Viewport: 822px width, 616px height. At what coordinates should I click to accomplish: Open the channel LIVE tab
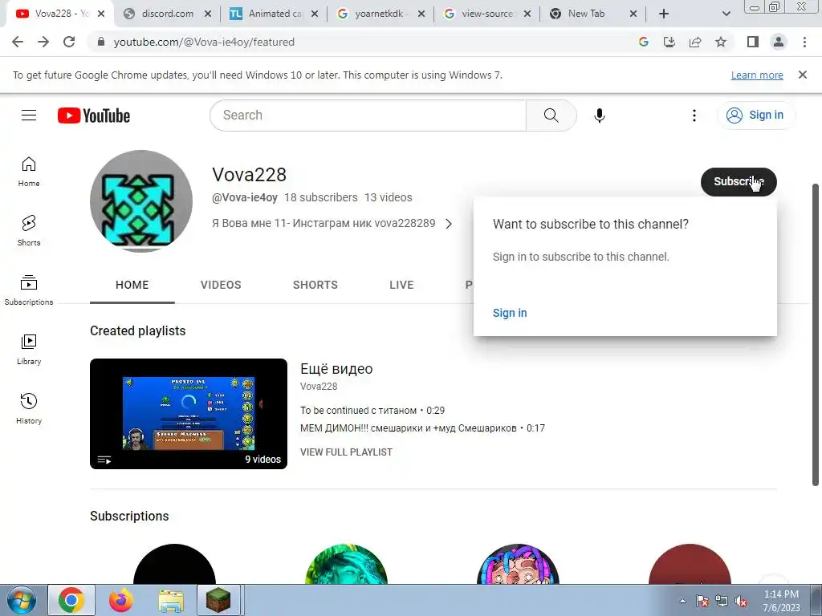point(401,285)
